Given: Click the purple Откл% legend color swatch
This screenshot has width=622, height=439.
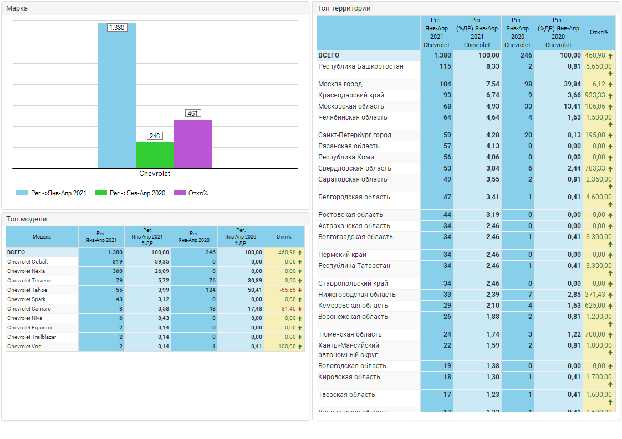Looking at the screenshot, I should [180, 193].
